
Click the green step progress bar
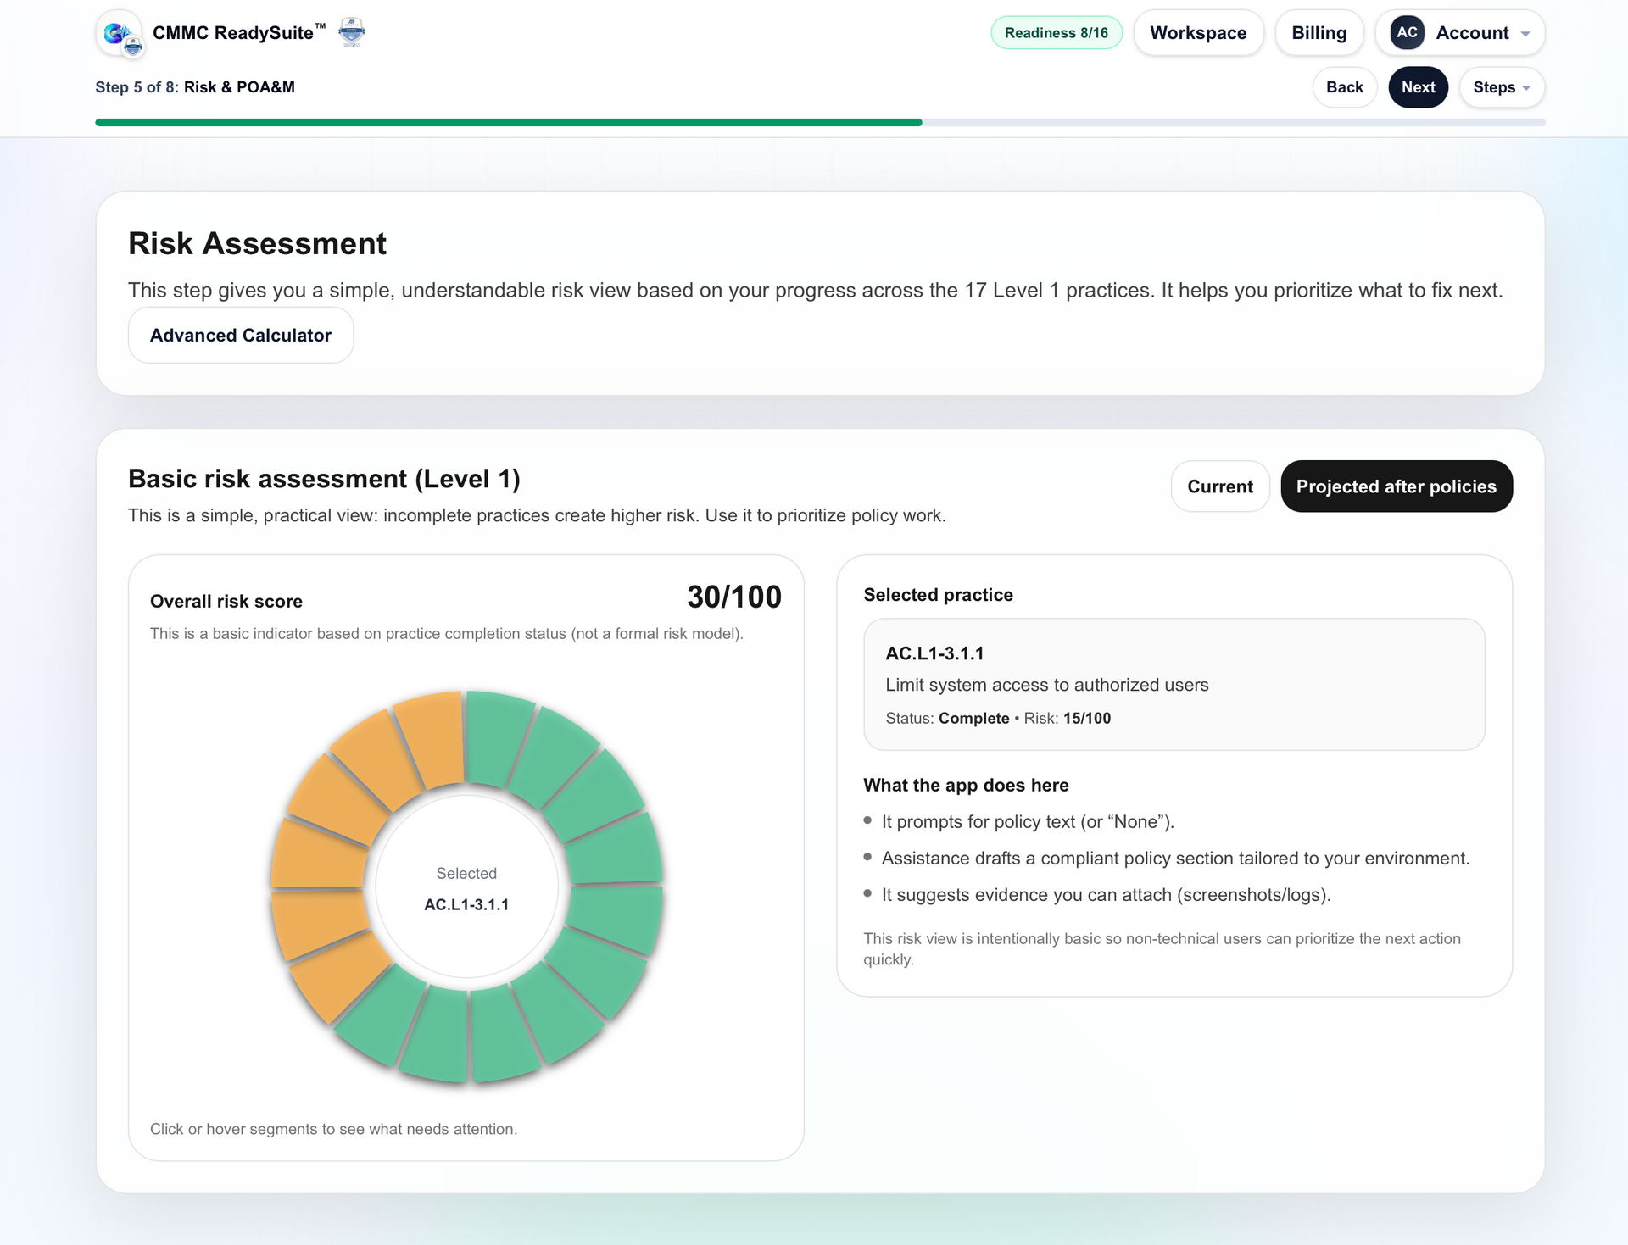[x=509, y=122]
